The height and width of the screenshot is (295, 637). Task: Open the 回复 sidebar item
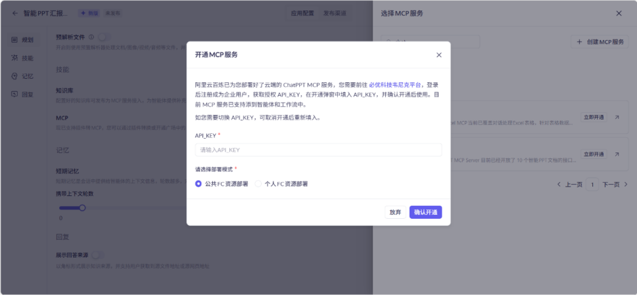(x=23, y=94)
